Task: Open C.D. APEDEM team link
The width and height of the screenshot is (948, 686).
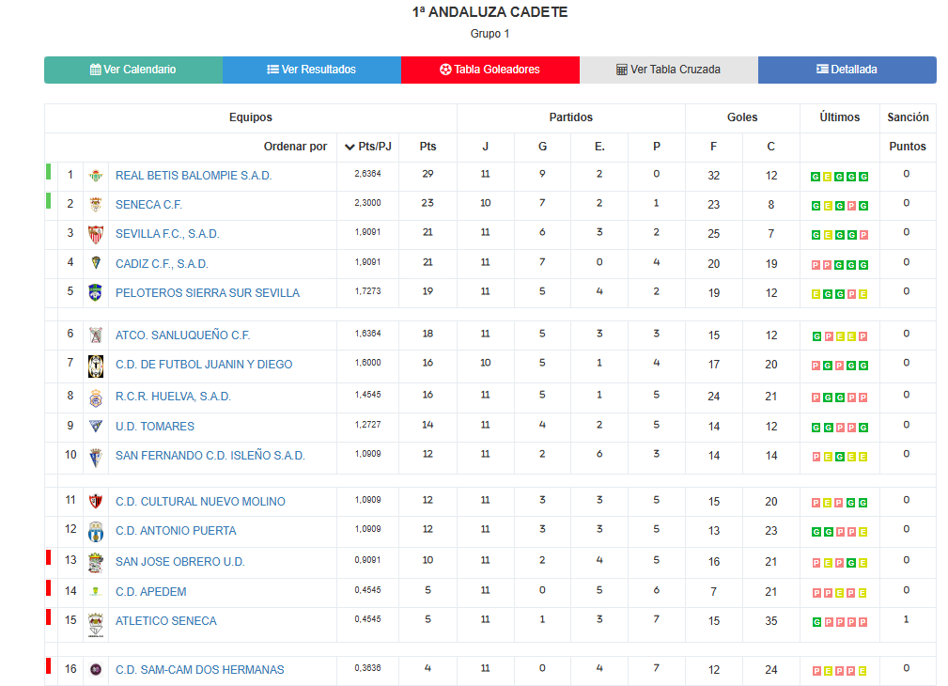Action: [151, 592]
